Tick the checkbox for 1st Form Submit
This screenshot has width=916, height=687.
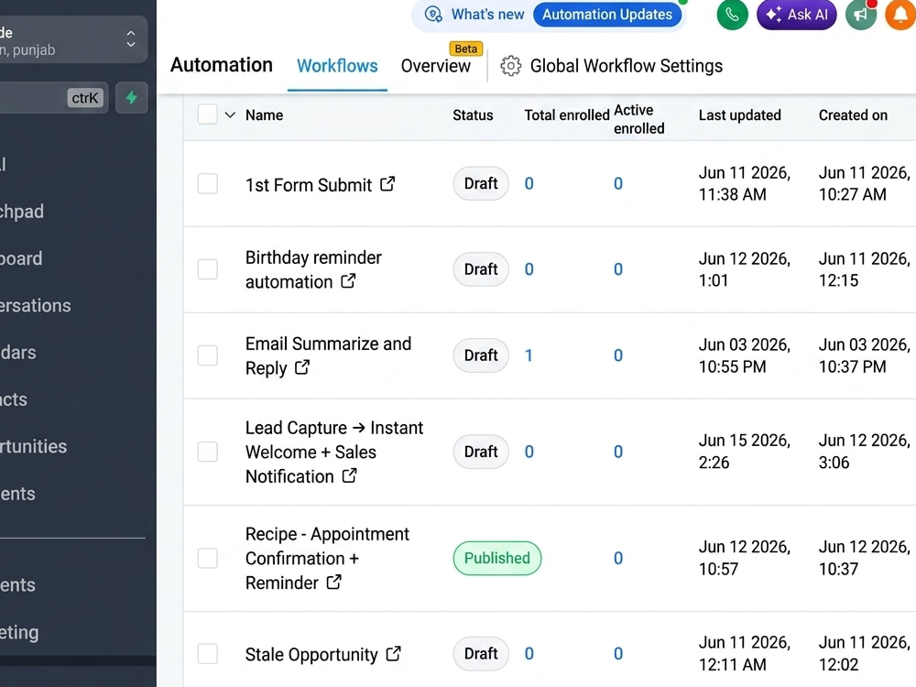[x=207, y=183]
